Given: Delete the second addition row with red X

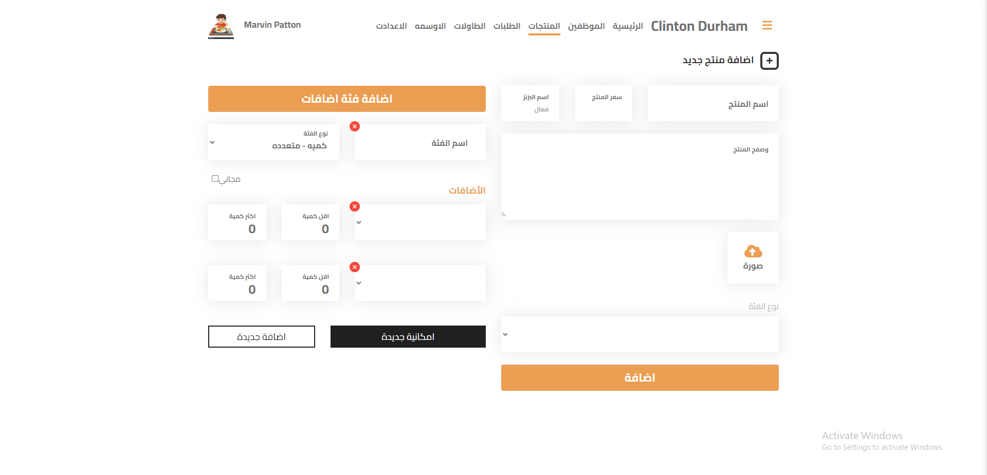Looking at the screenshot, I should [x=355, y=267].
